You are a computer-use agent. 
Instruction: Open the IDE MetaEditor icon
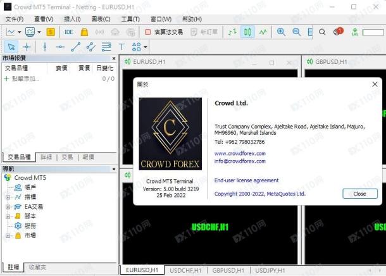coord(68,32)
